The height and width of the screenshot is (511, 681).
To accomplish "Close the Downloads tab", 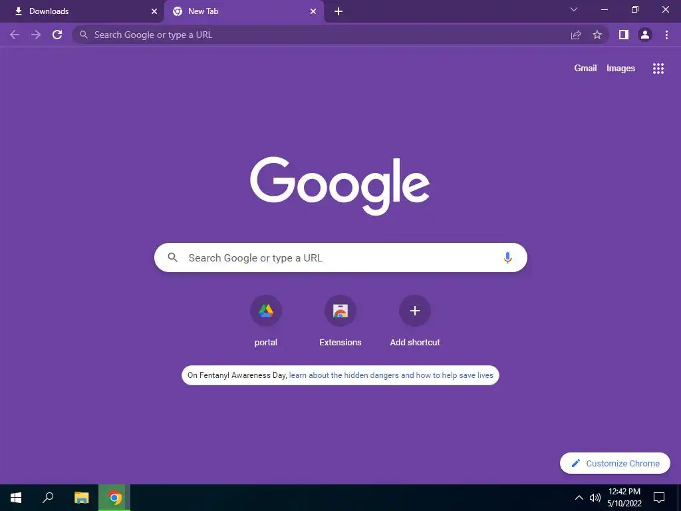I will (x=154, y=11).
